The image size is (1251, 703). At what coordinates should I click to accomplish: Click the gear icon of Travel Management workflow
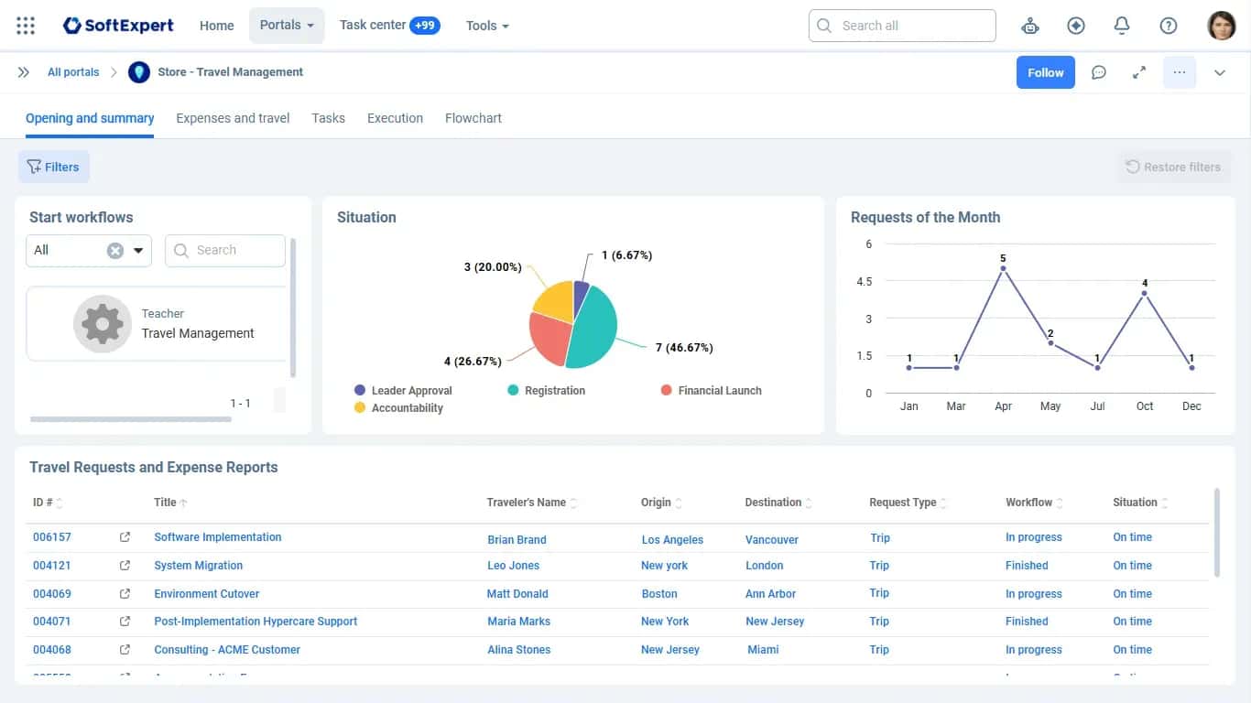(103, 324)
